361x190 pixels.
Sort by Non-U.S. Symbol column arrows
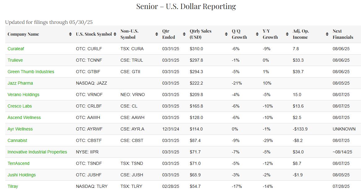tap(157, 34)
